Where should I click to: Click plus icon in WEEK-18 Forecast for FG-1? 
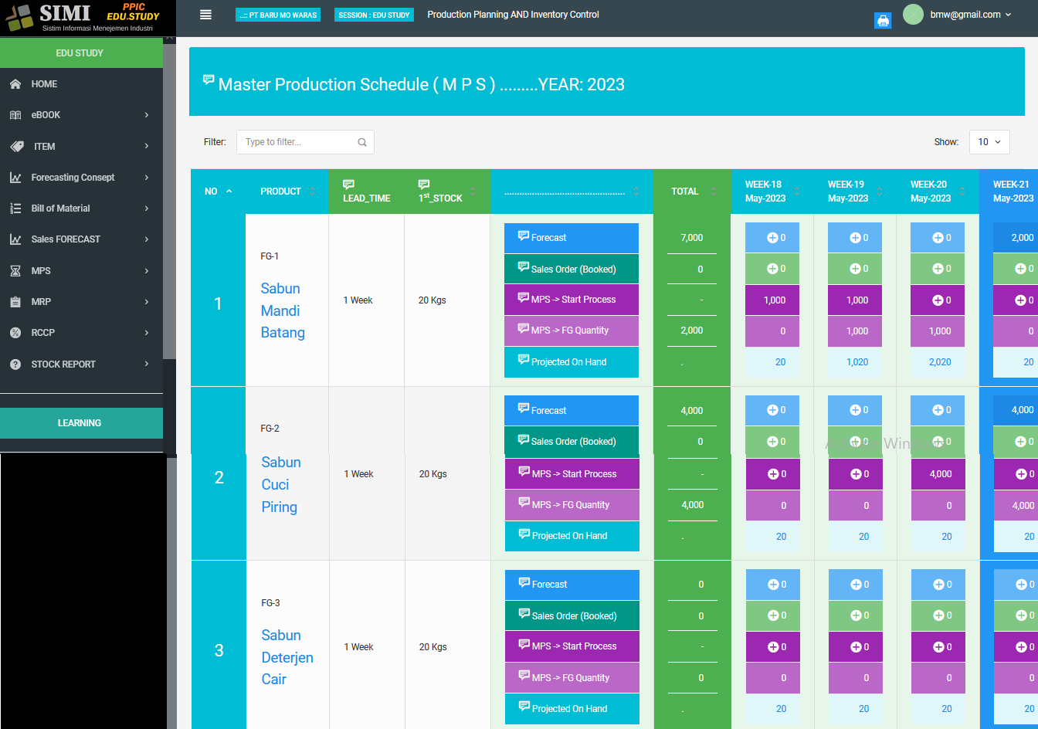pyautogui.click(x=772, y=238)
